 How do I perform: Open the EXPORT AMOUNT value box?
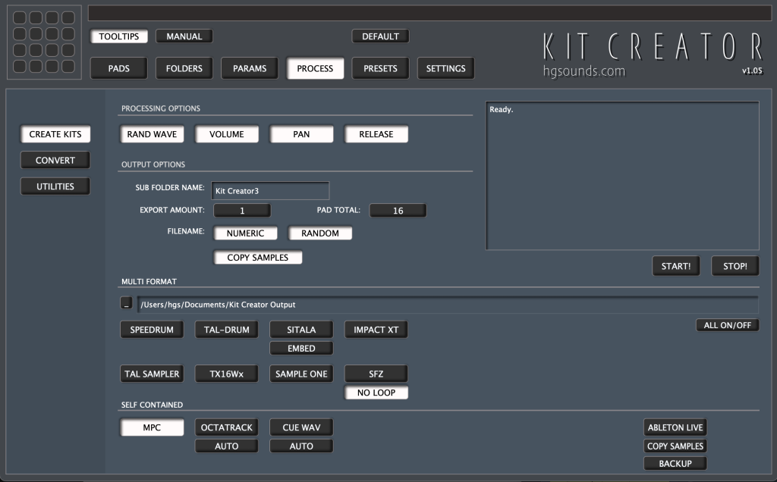(242, 211)
